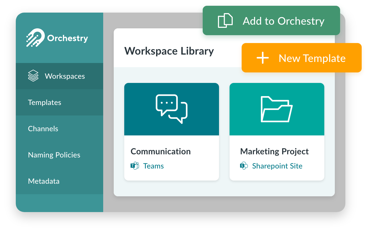Select Workspaces in the sidebar

65,76
